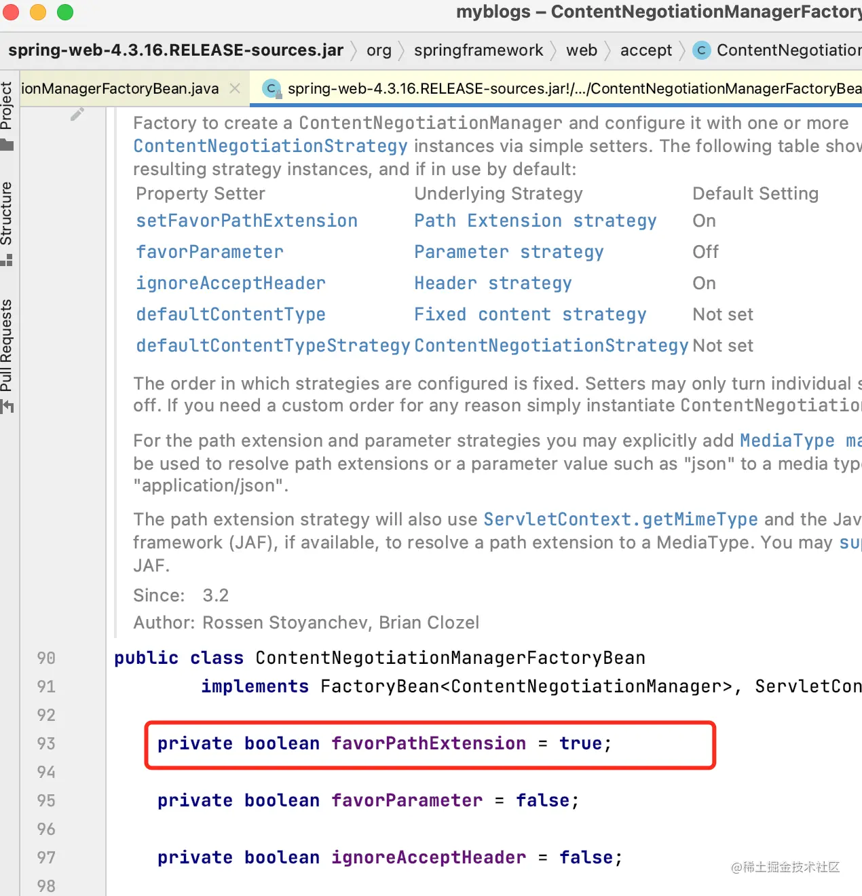The image size is (862, 896).
Task: Click line number 95 in gutter
Action: tap(46, 800)
